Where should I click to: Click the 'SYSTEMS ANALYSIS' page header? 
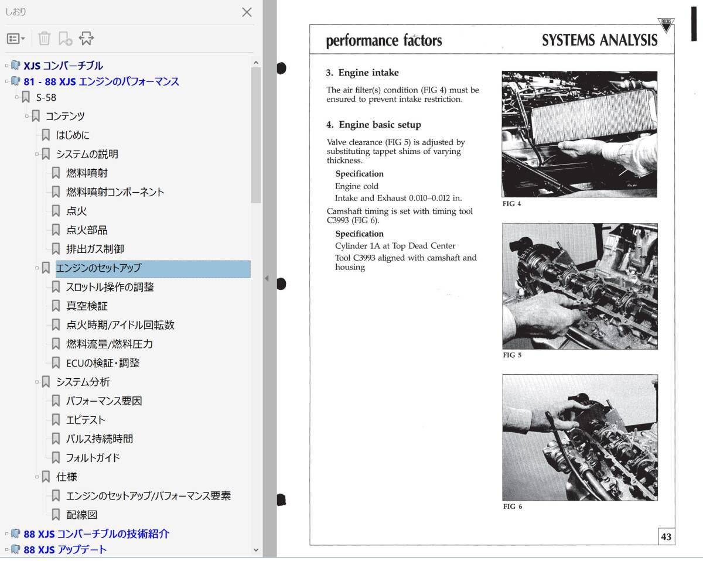[599, 40]
